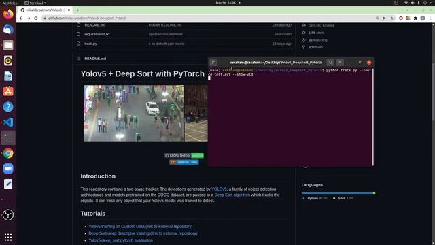Open LibreOffice Writer from the dock
The image size is (435, 245).
[8, 76]
